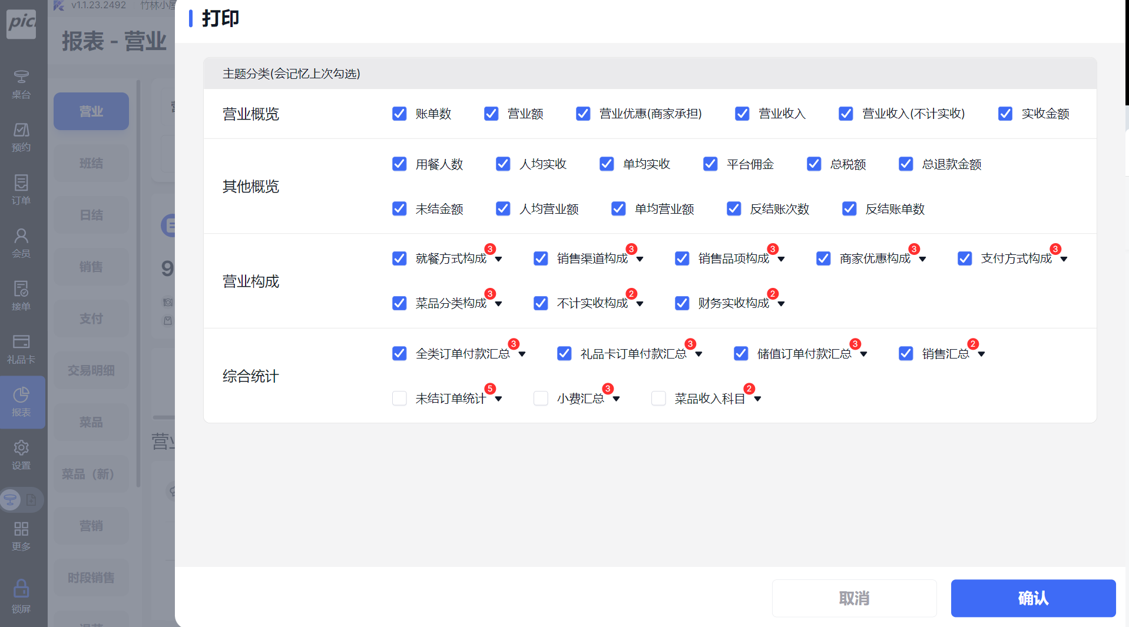
Task: Open the 更多 more grid icon
Action: pos(21,536)
